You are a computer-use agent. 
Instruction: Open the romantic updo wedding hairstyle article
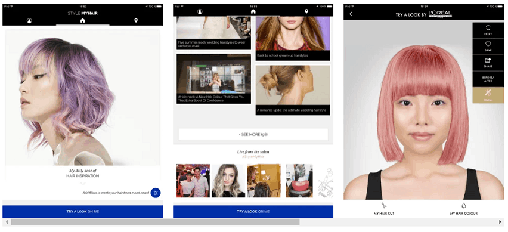pyautogui.click(x=293, y=90)
